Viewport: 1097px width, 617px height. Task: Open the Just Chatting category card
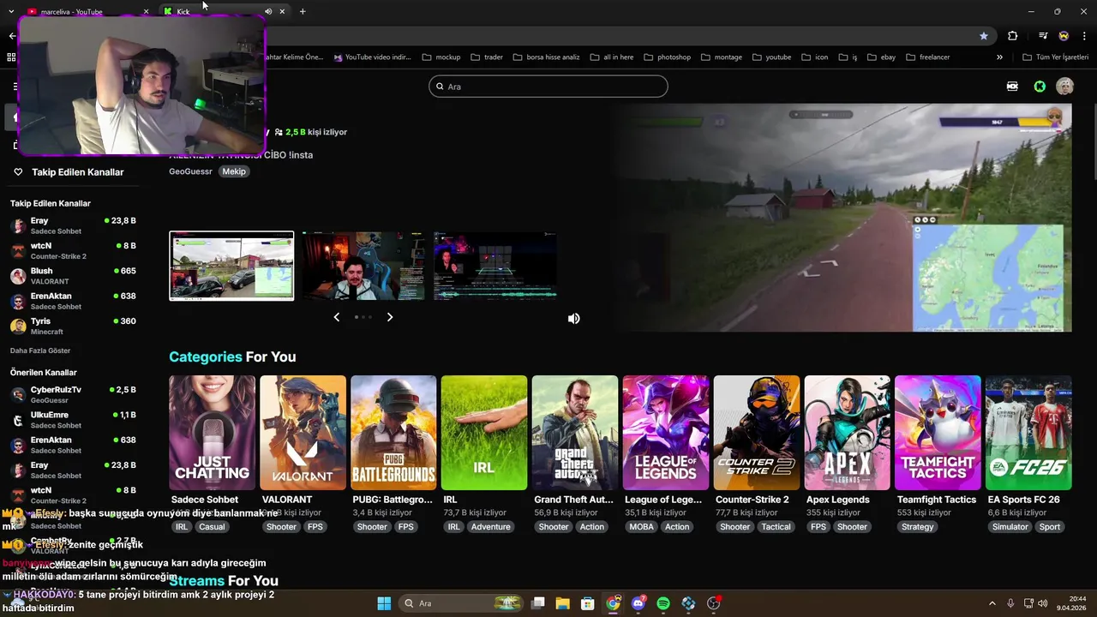click(x=212, y=433)
